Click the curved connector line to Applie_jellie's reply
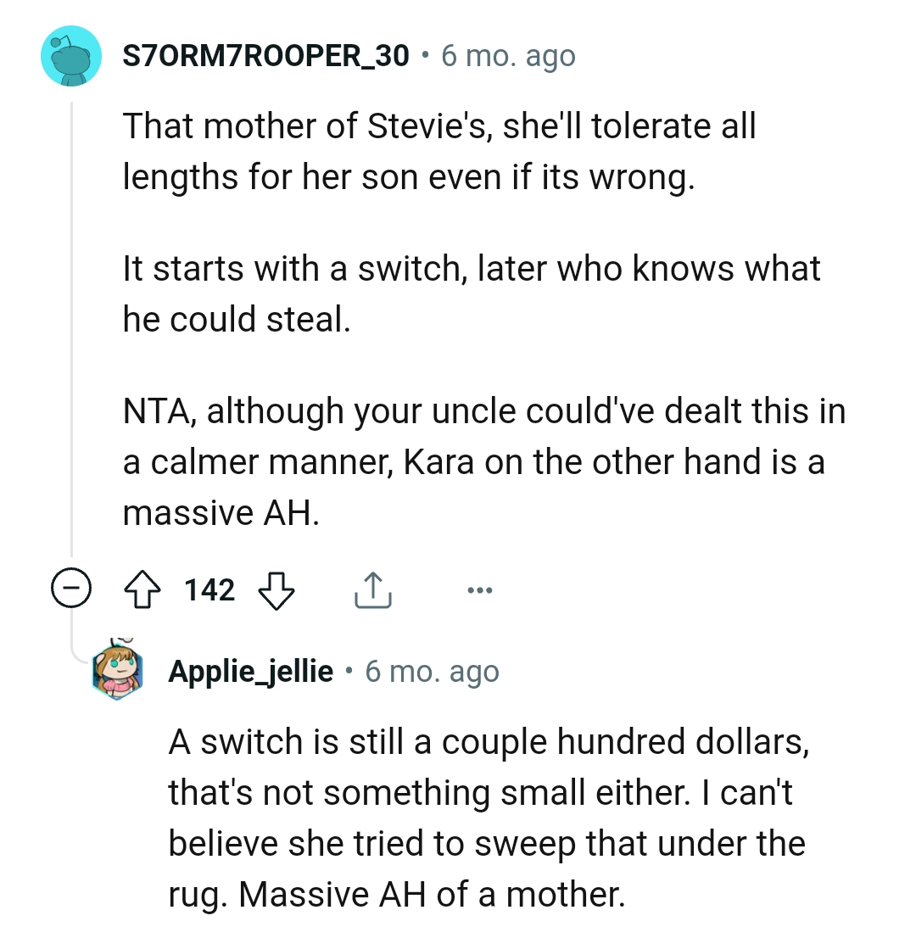Screen dimensions: 916x938 [x=82, y=650]
